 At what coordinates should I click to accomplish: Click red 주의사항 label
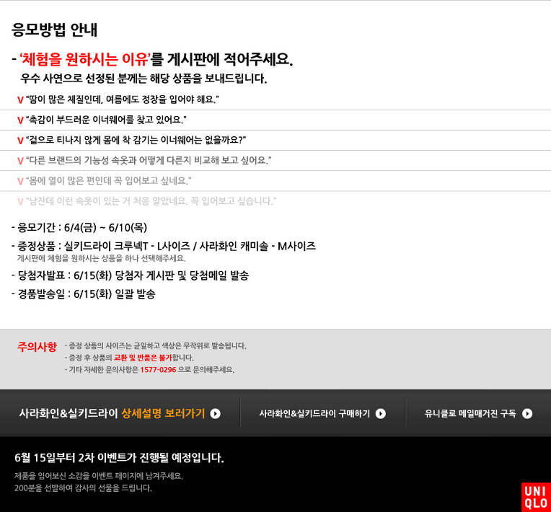pos(37,347)
